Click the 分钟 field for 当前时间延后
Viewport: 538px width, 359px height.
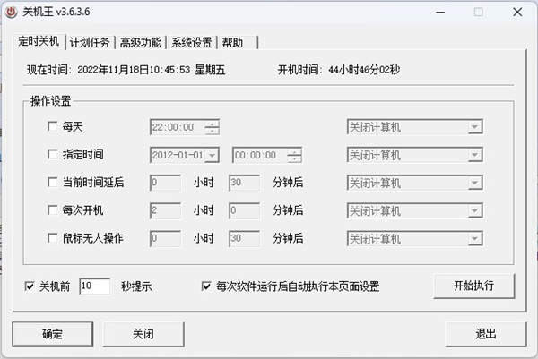click(244, 183)
